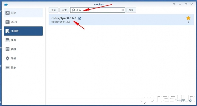Click the 下载 download button
The image size is (197, 106).
point(54,10)
